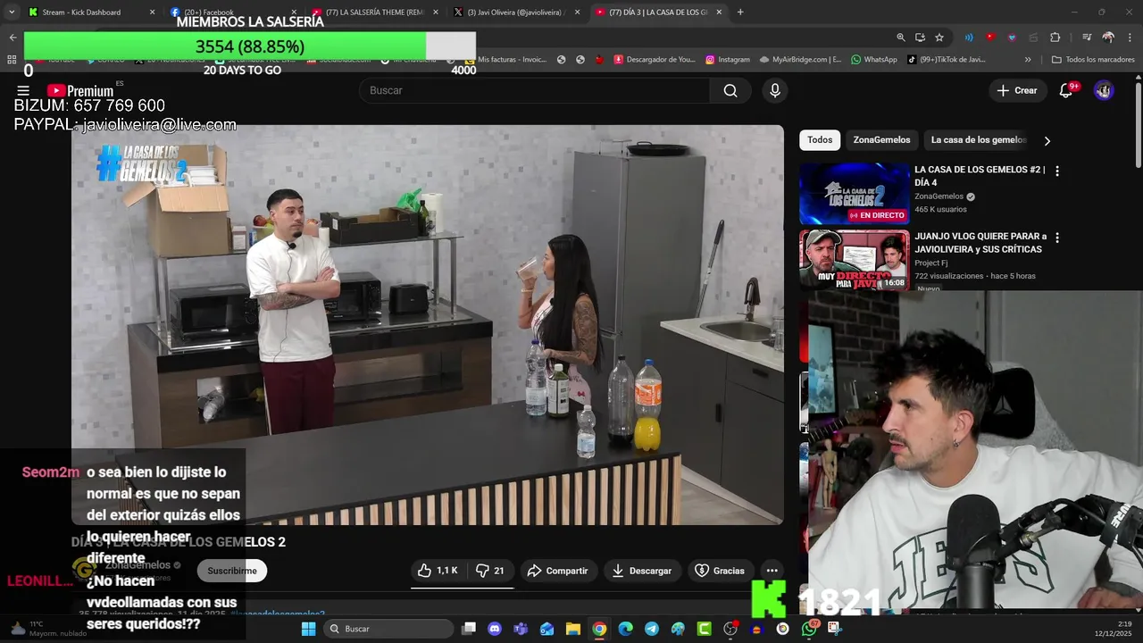
Task: Open WhatsApp bookmark
Action: point(874,60)
